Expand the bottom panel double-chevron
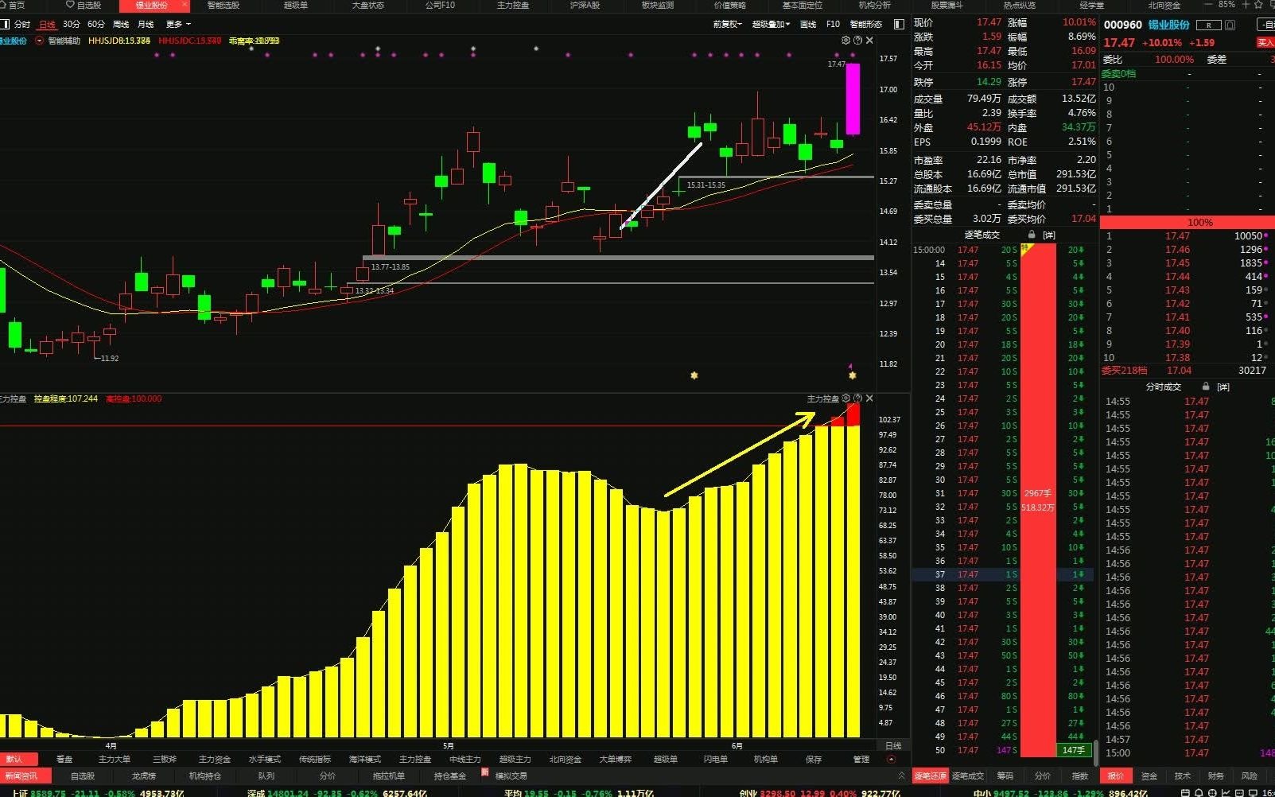Image resolution: width=1275 pixels, height=797 pixels. click(x=901, y=776)
